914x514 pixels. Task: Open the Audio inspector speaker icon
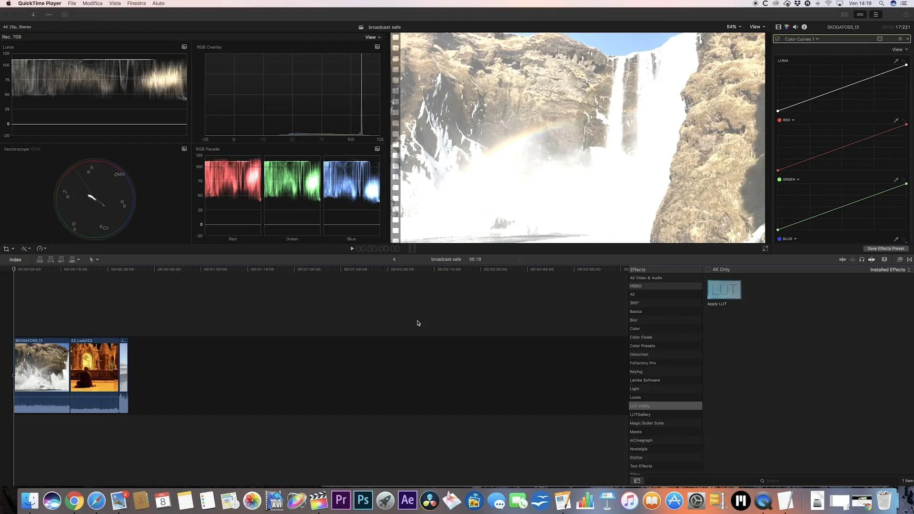[x=795, y=27]
